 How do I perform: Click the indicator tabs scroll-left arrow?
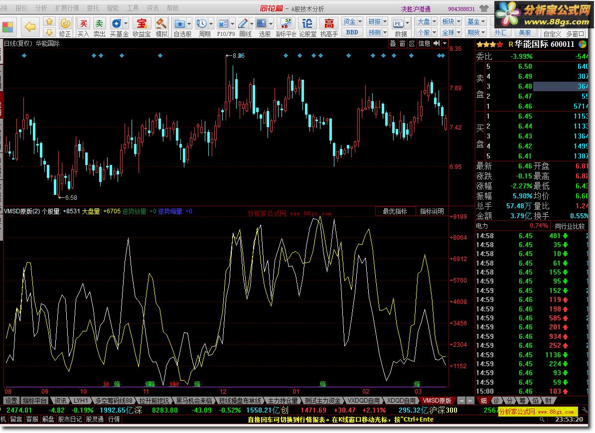[x=461, y=401]
